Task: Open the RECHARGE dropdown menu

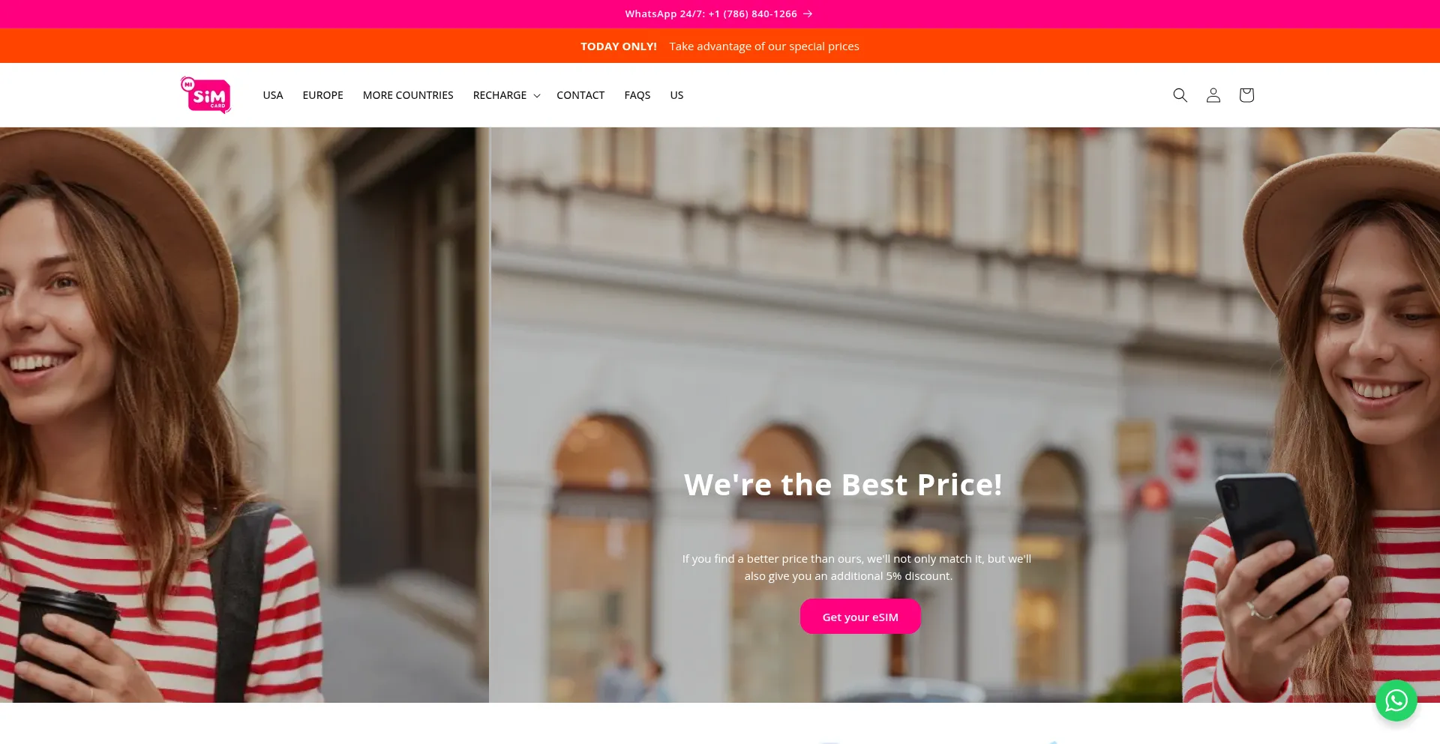Action: pyautogui.click(x=506, y=95)
